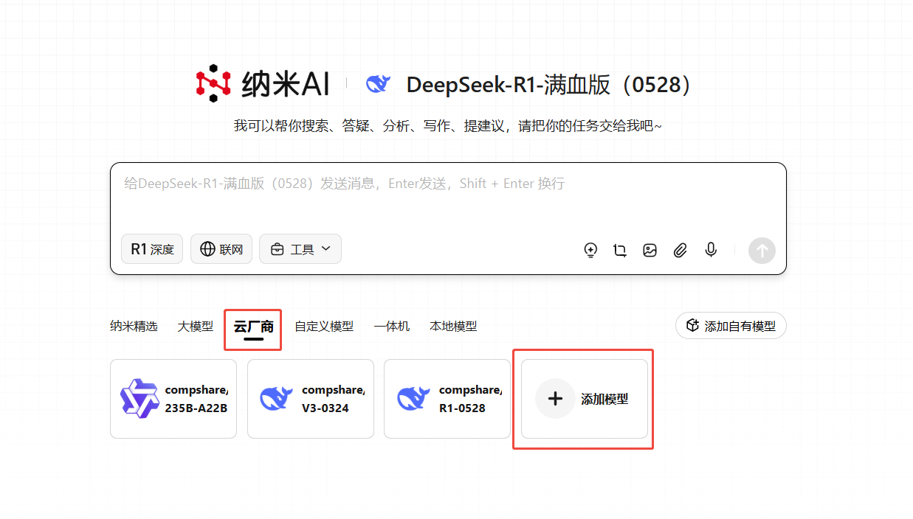Image resolution: width=913 pixels, height=519 pixels.
Task: Click the DeepSeek whale icon in header
Action: pos(378,84)
